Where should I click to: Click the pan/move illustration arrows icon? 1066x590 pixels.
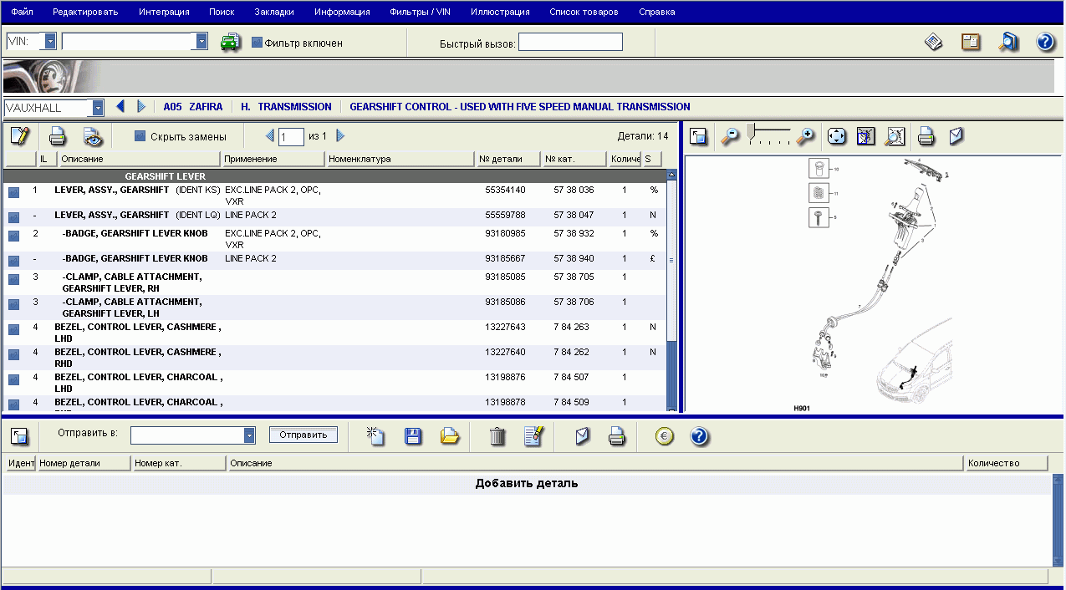pos(836,136)
